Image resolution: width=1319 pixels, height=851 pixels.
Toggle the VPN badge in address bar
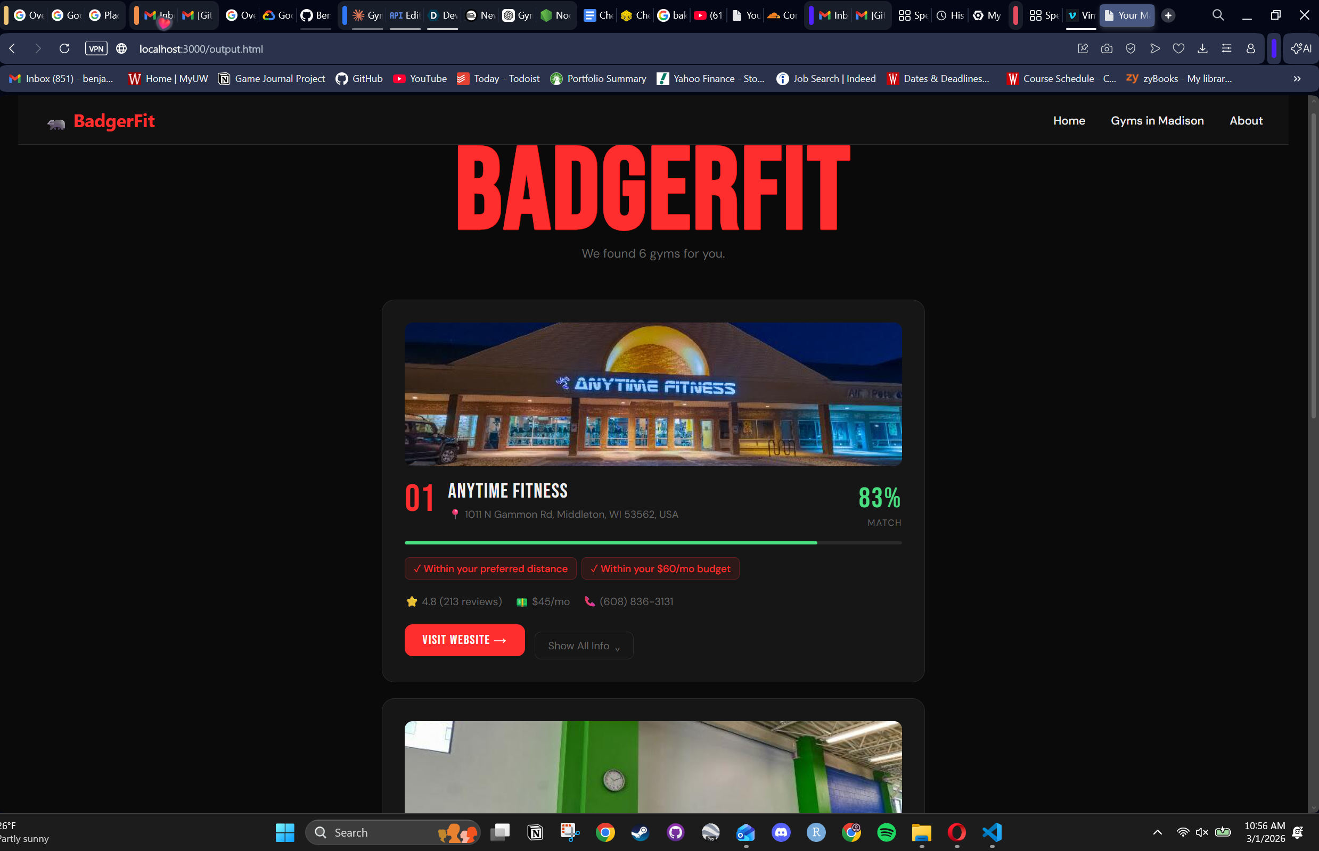pyautogui.click(x=96, y=48)
